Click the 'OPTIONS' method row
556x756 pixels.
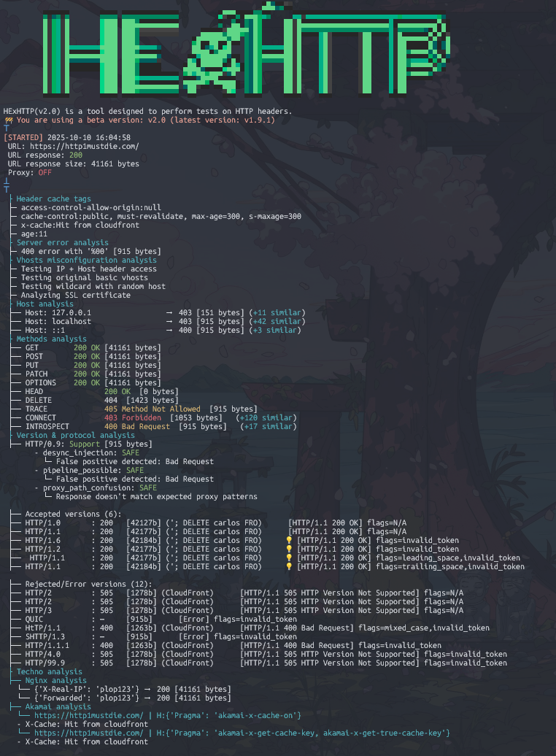93,383
